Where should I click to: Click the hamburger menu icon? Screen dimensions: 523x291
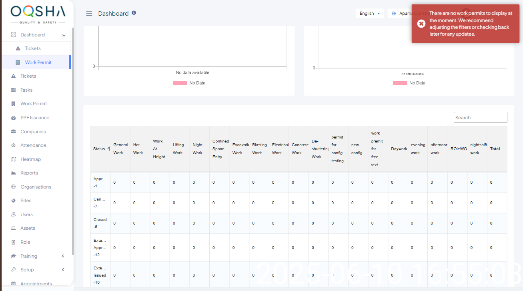[x=89, y=14]
